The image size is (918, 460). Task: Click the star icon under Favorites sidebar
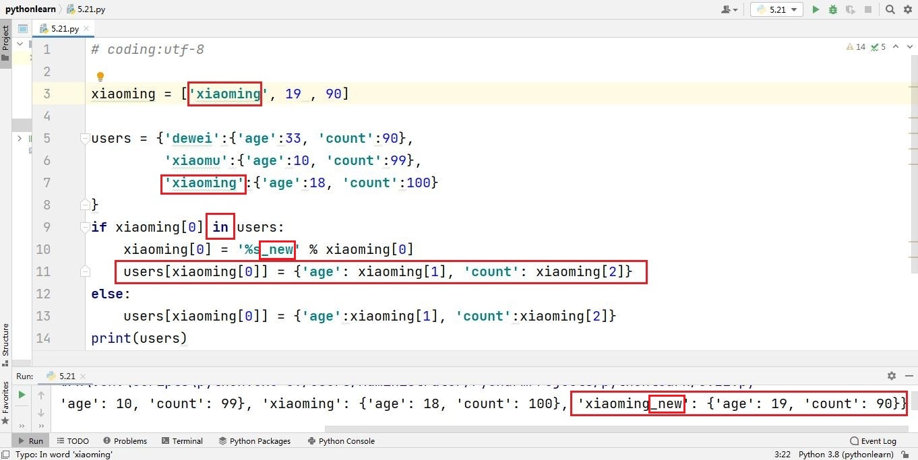(x=5, y=421)
